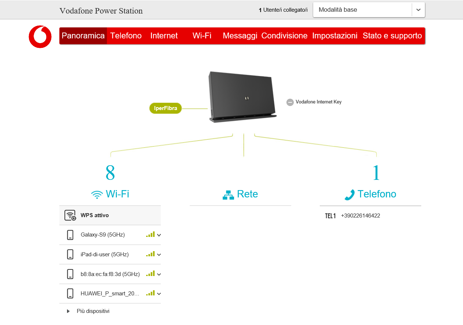Screen dimensions: 463x325
Task: Click the Telefono handset icon
Action: (x=349, y=194)
